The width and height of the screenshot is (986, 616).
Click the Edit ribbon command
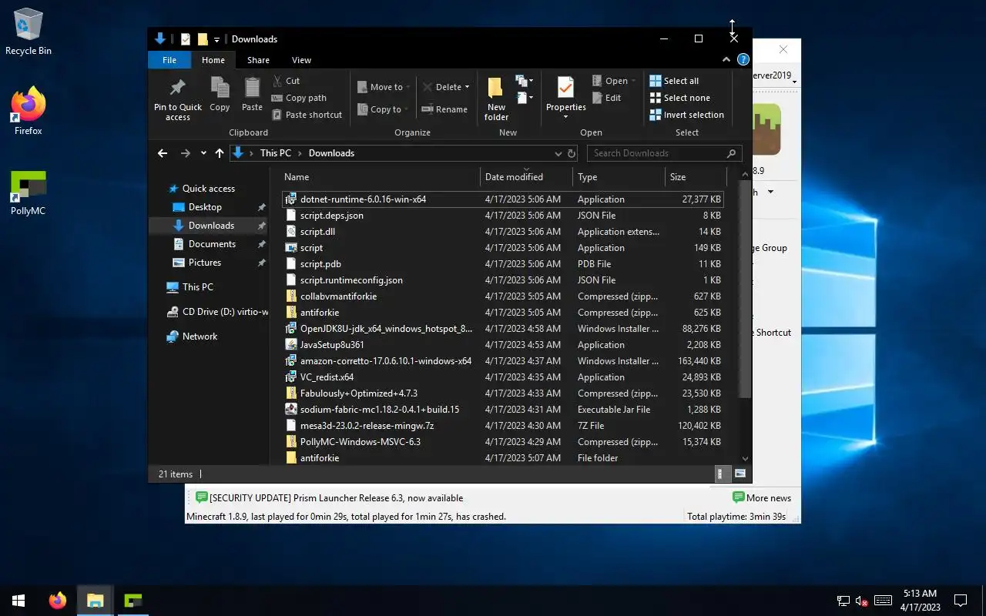click(x=606, y=98)
